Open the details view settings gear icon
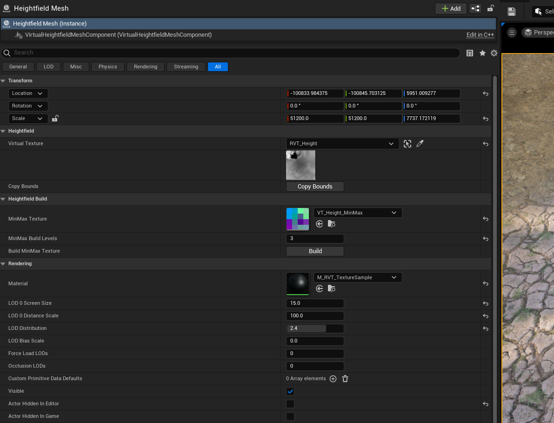 click(x=494, y=53)
